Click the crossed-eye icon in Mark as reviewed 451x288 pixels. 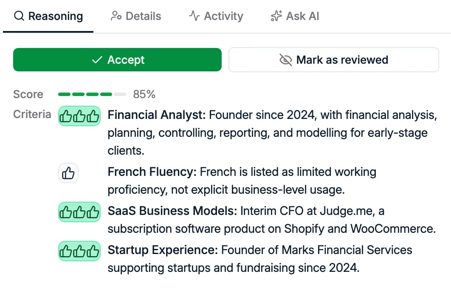pyautogui.click(x=286, y=60)
